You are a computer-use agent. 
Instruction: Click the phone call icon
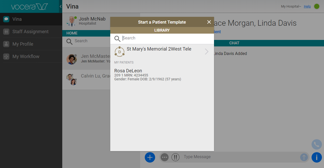coord(316,144)
